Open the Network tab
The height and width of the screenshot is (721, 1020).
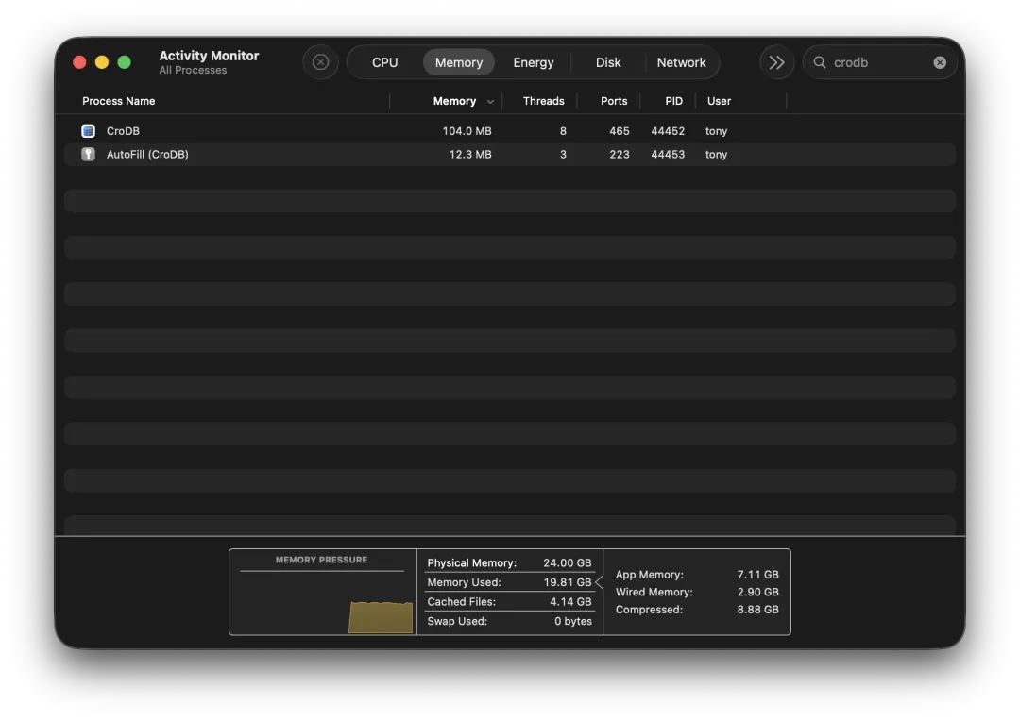point(681,62)
